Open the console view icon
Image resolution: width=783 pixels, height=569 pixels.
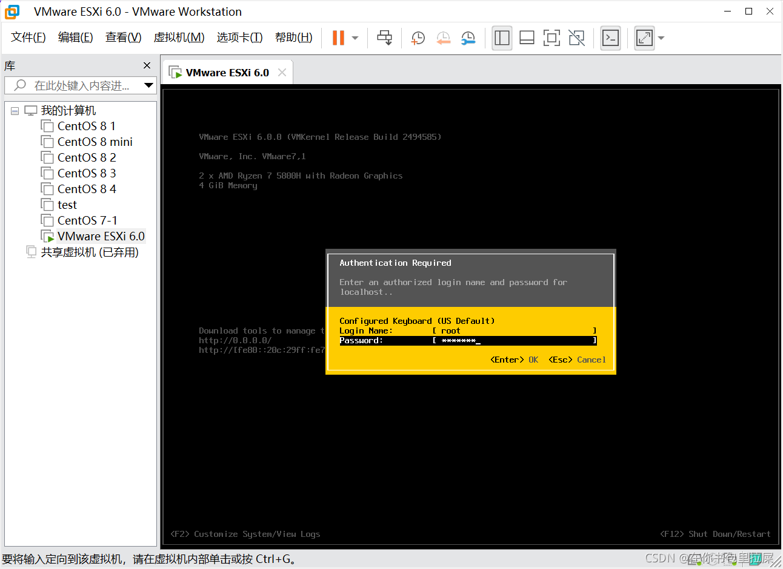click(610, 38)
